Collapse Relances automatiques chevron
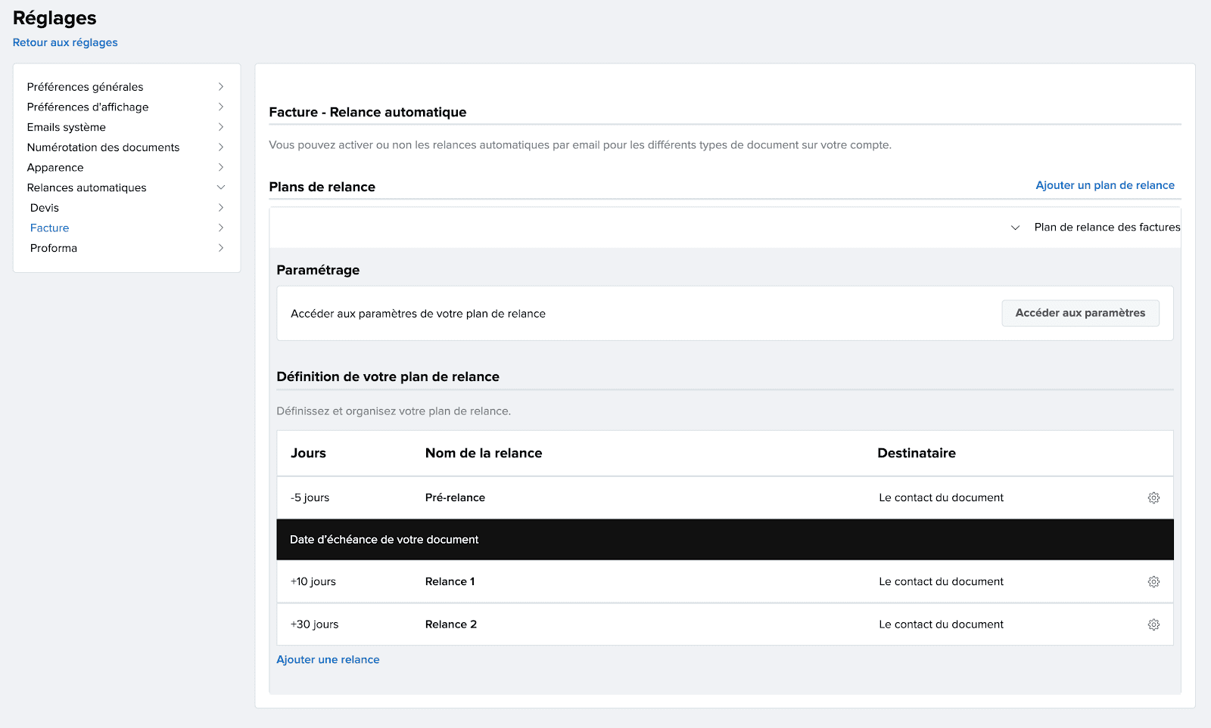The width and height of the screenshot is (1211, 728). tap(221, 187)
